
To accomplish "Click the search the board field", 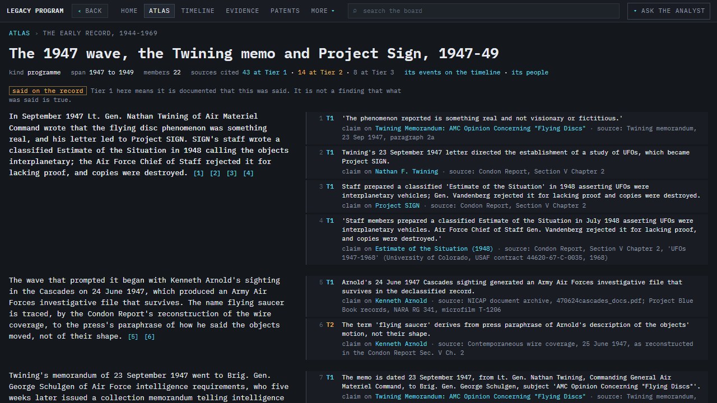I will click(483, 11).
